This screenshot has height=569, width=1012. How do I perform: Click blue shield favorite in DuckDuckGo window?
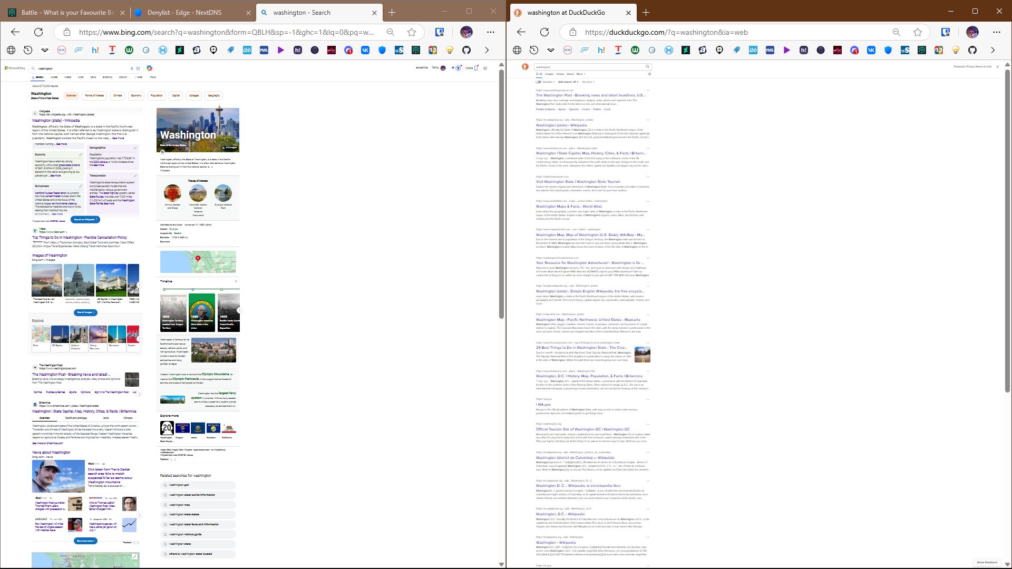tap(888, 50)
